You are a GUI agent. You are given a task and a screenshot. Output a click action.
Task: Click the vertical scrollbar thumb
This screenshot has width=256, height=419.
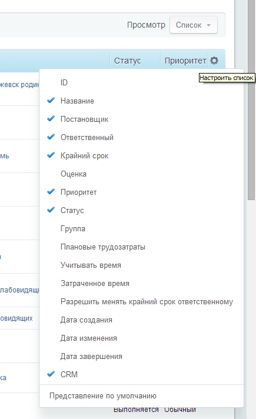coord(251,100)
